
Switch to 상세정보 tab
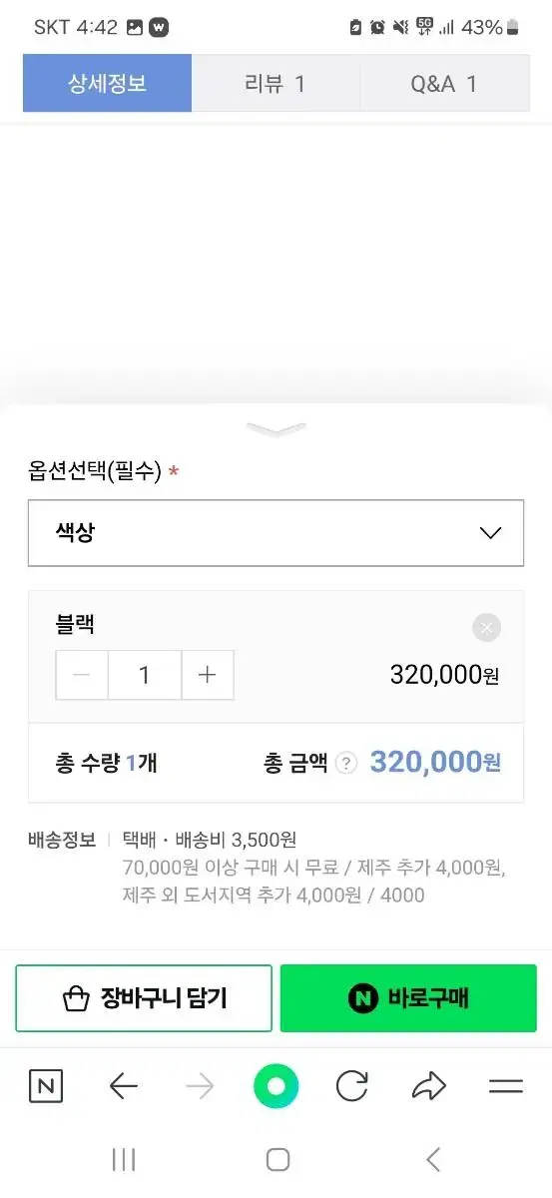[108, 83]
